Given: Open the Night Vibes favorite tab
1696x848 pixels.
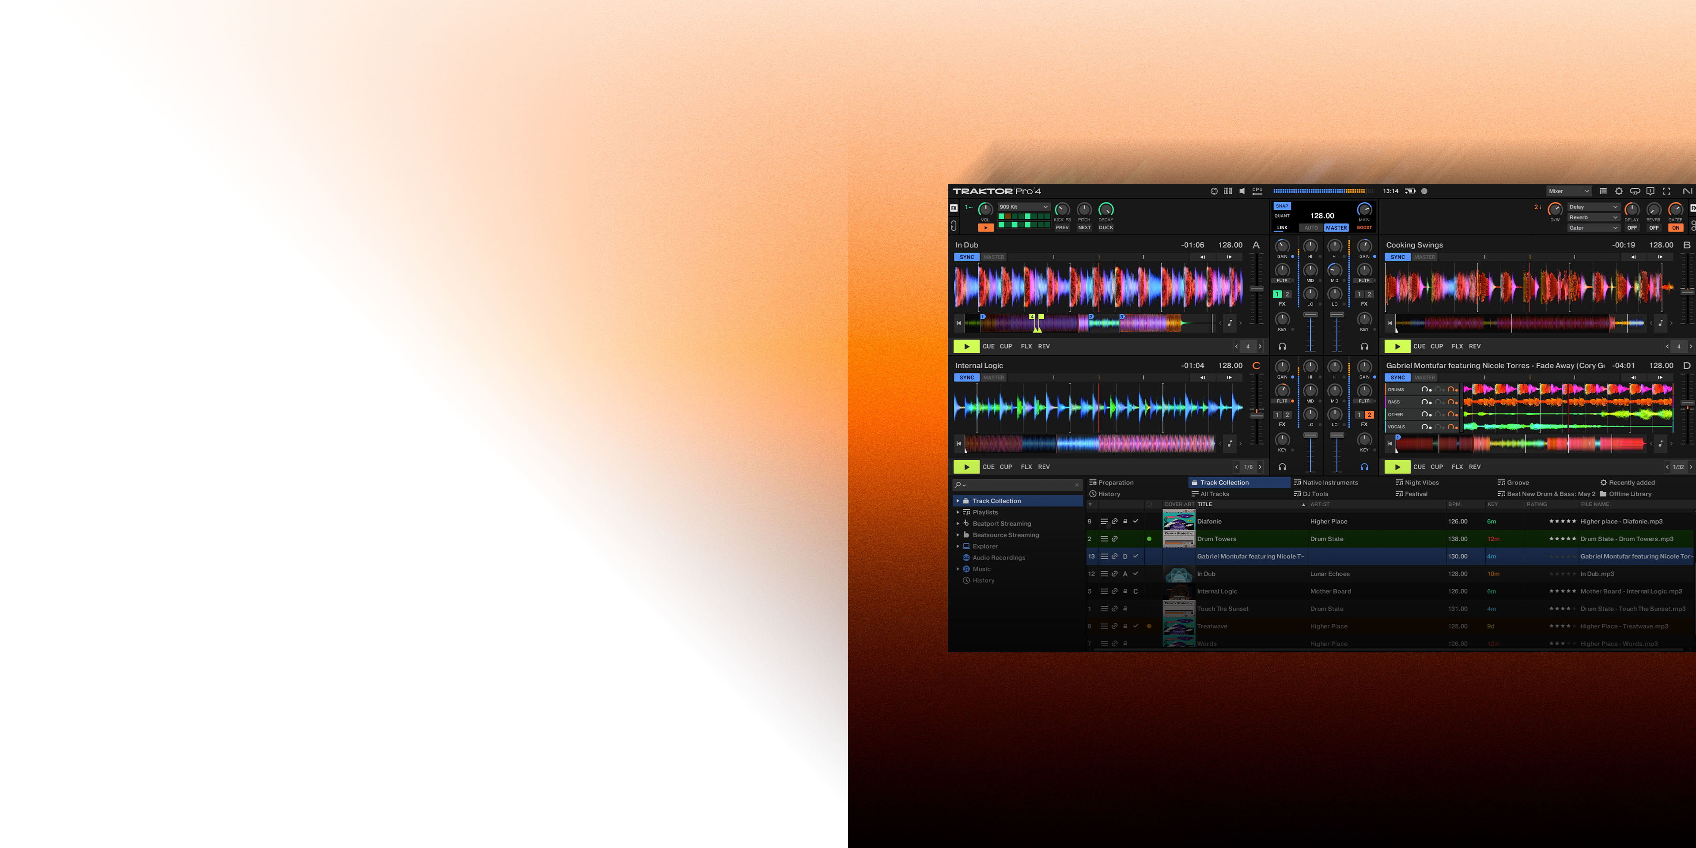Looking at the screenshot, I should pos(1417,483).
